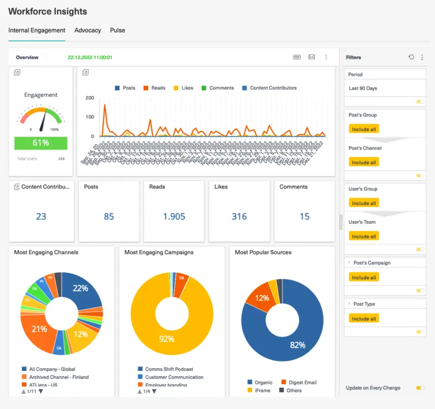Expand the Post Type filter
Screen dimensions: 435x409
[x=349, y=304]
